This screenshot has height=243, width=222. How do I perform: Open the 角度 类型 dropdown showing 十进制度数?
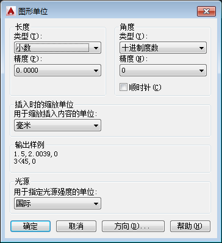click(163, 48)
